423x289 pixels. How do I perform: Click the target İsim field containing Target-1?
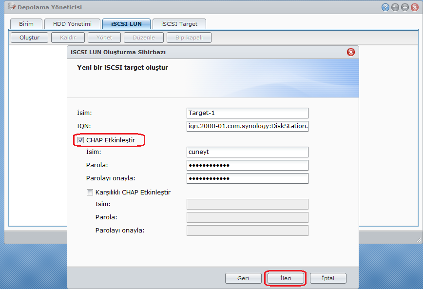pyautogui.click(x=247, y=113)
